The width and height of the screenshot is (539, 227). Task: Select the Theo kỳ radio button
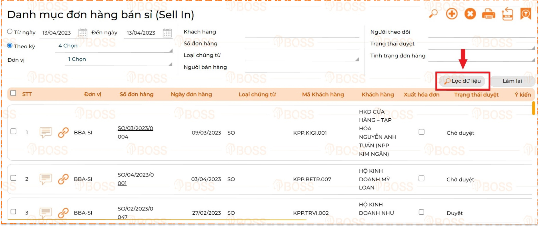point(10,45)
